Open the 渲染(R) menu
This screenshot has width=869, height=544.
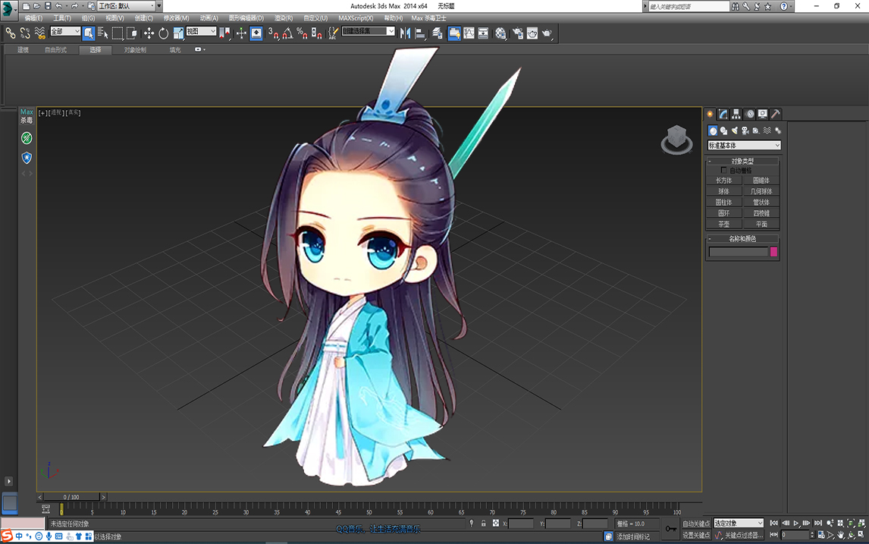[283, 18]
